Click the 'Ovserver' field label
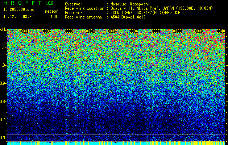 [74, 4]
